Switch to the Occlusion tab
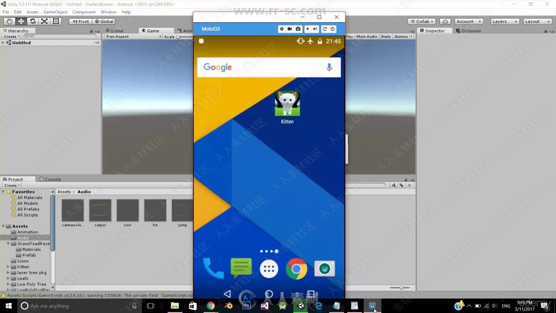 pos(468,31)
